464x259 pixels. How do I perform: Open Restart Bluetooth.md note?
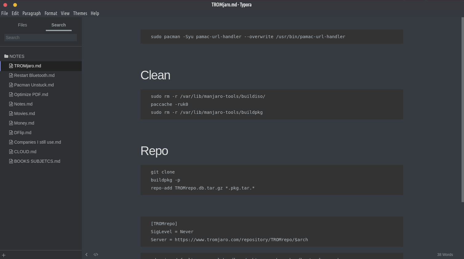pos(41,75)
